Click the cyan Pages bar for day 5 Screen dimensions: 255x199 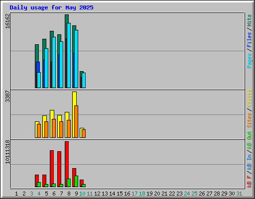tap(46, 68)
